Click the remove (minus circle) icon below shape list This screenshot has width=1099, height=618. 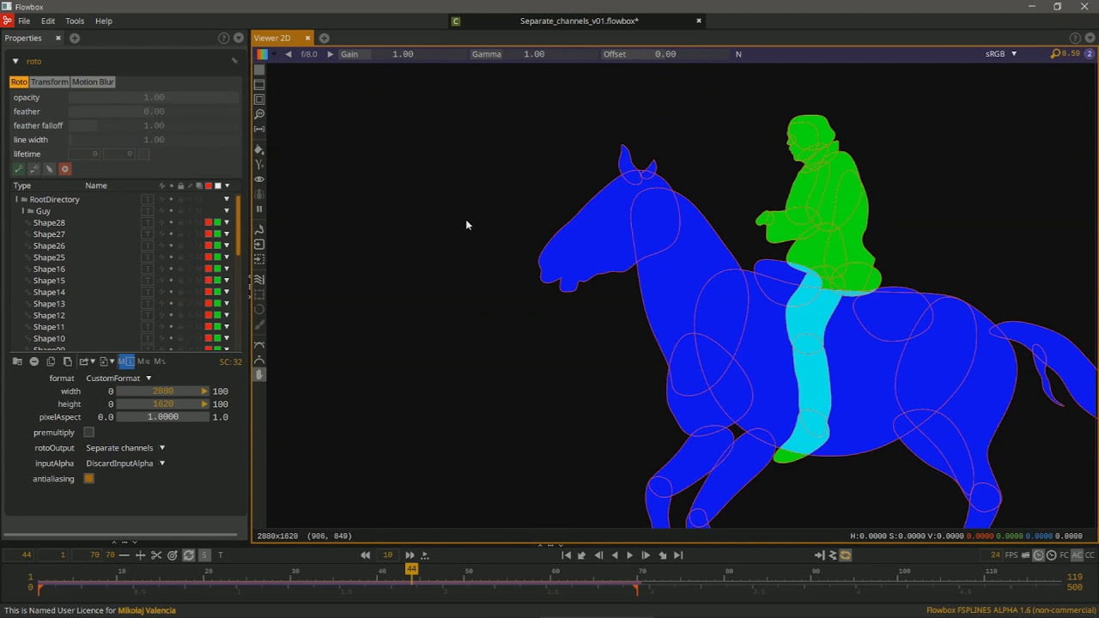34,361
